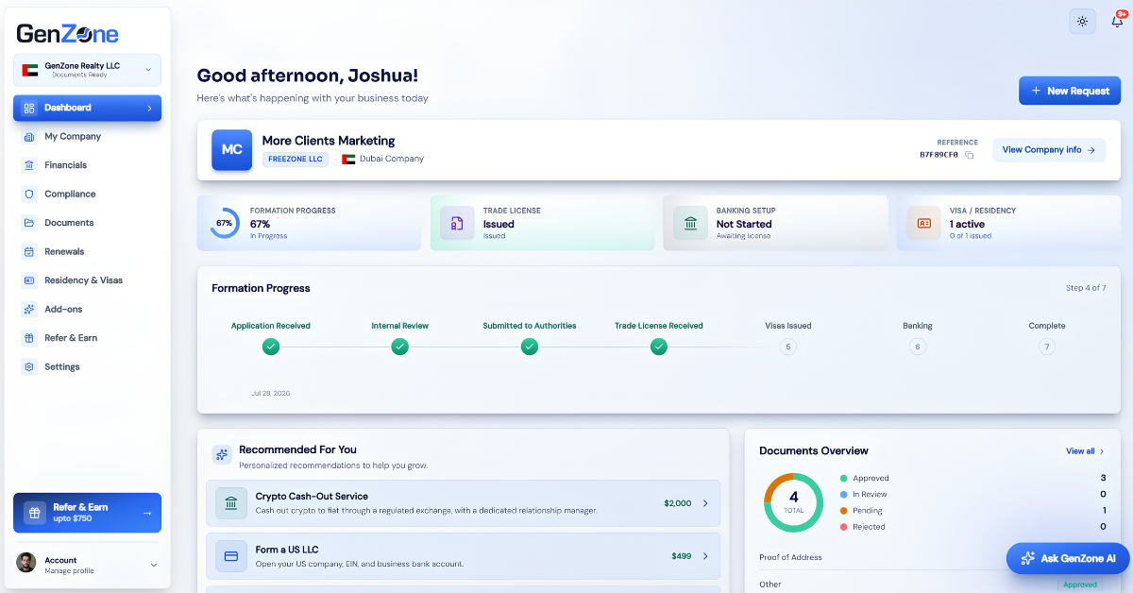Click the Visas Issued step circle
The image size is (1133, 593).
tap(788, 347)
